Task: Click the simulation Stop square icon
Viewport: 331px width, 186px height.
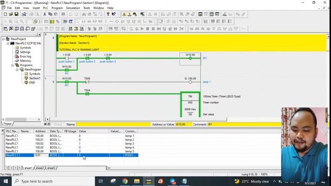Action: coord(148,29)
